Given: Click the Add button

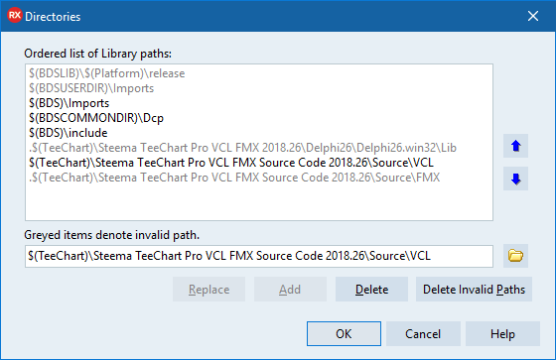Looking at the screenshot, I should tap(290, 290).
